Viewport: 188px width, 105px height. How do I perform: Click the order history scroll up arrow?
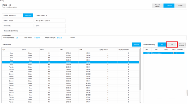coord(140,49)
